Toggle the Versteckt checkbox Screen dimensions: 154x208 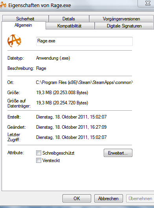(x=38, y=161)
